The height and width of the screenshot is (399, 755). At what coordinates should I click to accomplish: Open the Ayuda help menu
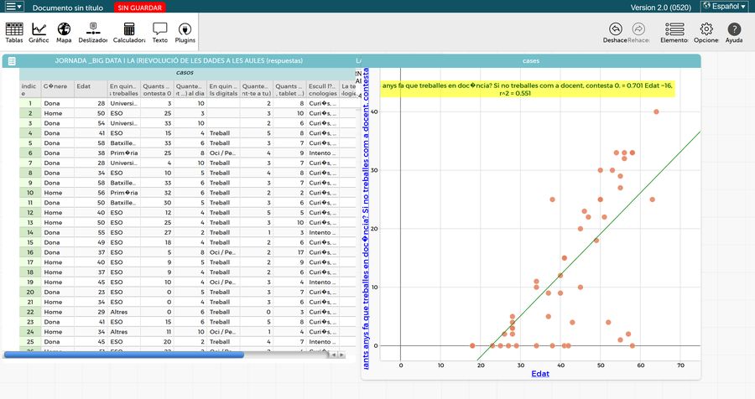(x=734, y=32)
